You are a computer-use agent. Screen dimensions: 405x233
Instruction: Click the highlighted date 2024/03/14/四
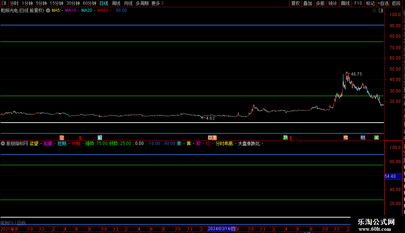click(x=221, y=229)
